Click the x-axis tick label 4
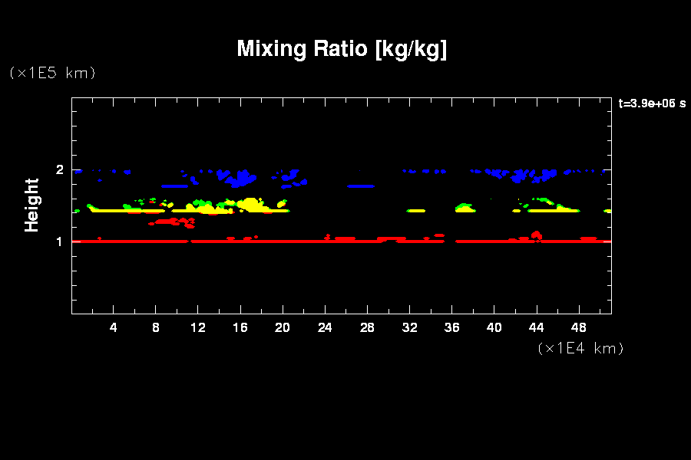 114,327
